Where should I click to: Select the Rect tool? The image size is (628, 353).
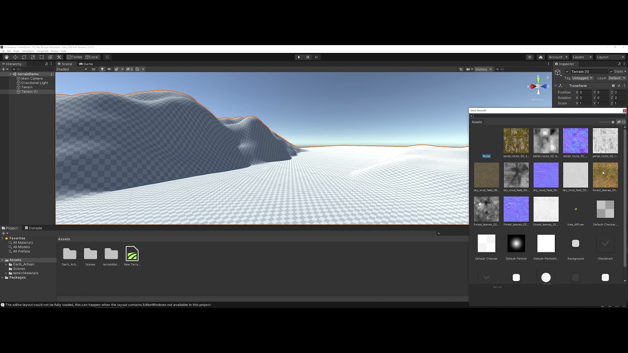pos(42,57)
